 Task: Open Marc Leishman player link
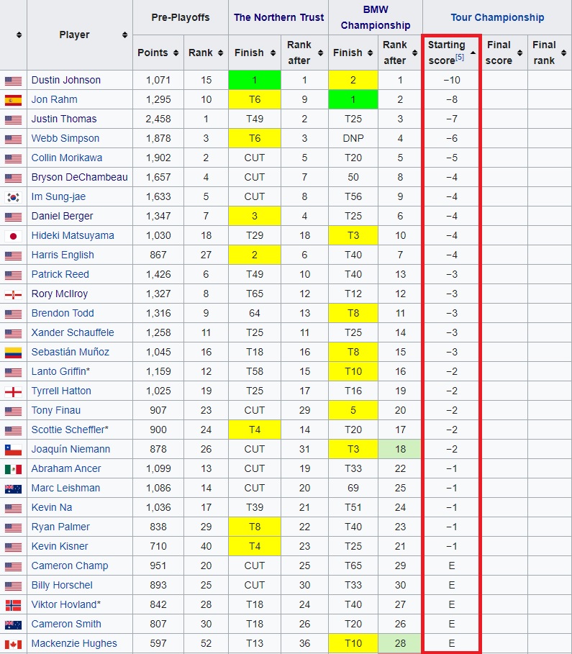[65, 488]
